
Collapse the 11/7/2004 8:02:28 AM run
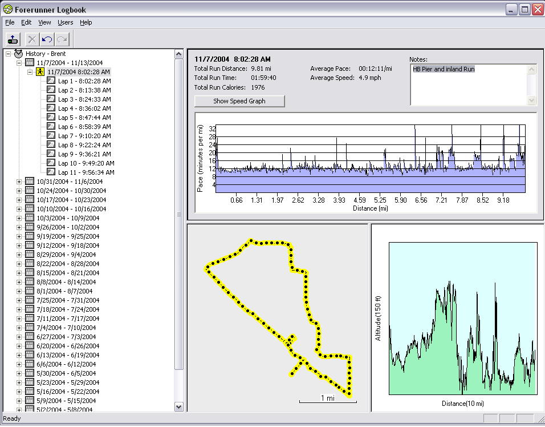pyautogui.click(x=30, y=72)
